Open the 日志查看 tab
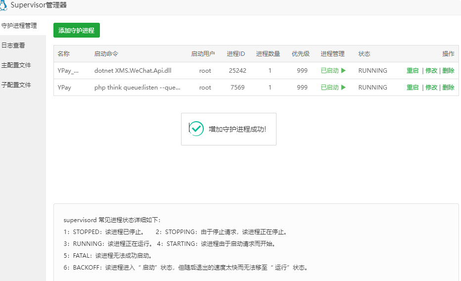The width and height of the screenshot is (461, 281). (x=13, y=45)
